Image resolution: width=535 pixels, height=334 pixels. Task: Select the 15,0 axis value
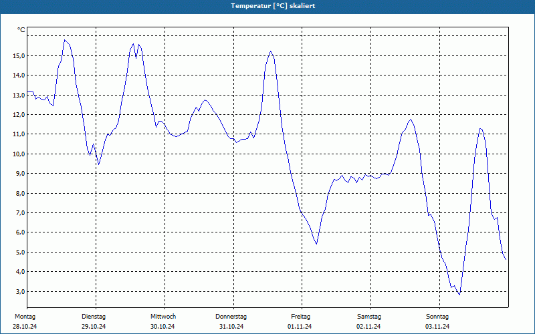pos(19,56)
